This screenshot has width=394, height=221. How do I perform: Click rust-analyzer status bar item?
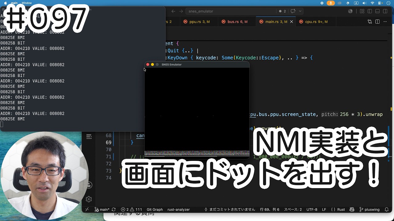[x=179, y=209]
